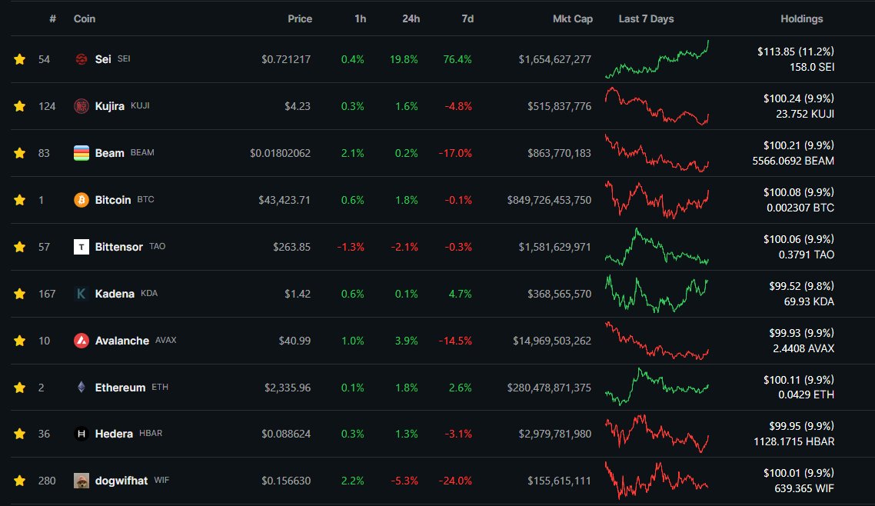Open Kadena's 7-day sparkline chart
This screenshot has height=506, width=875.
(x=657, y=294)
